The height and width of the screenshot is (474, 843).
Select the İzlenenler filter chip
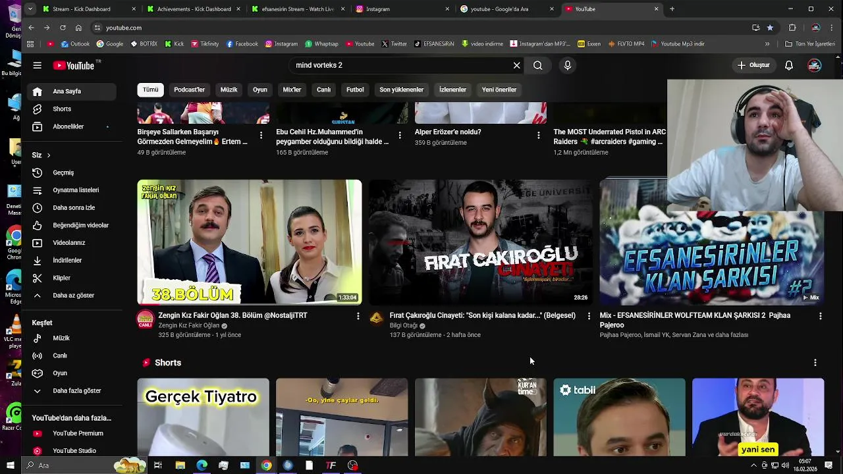pyautogui.click(x=453, y=90)
